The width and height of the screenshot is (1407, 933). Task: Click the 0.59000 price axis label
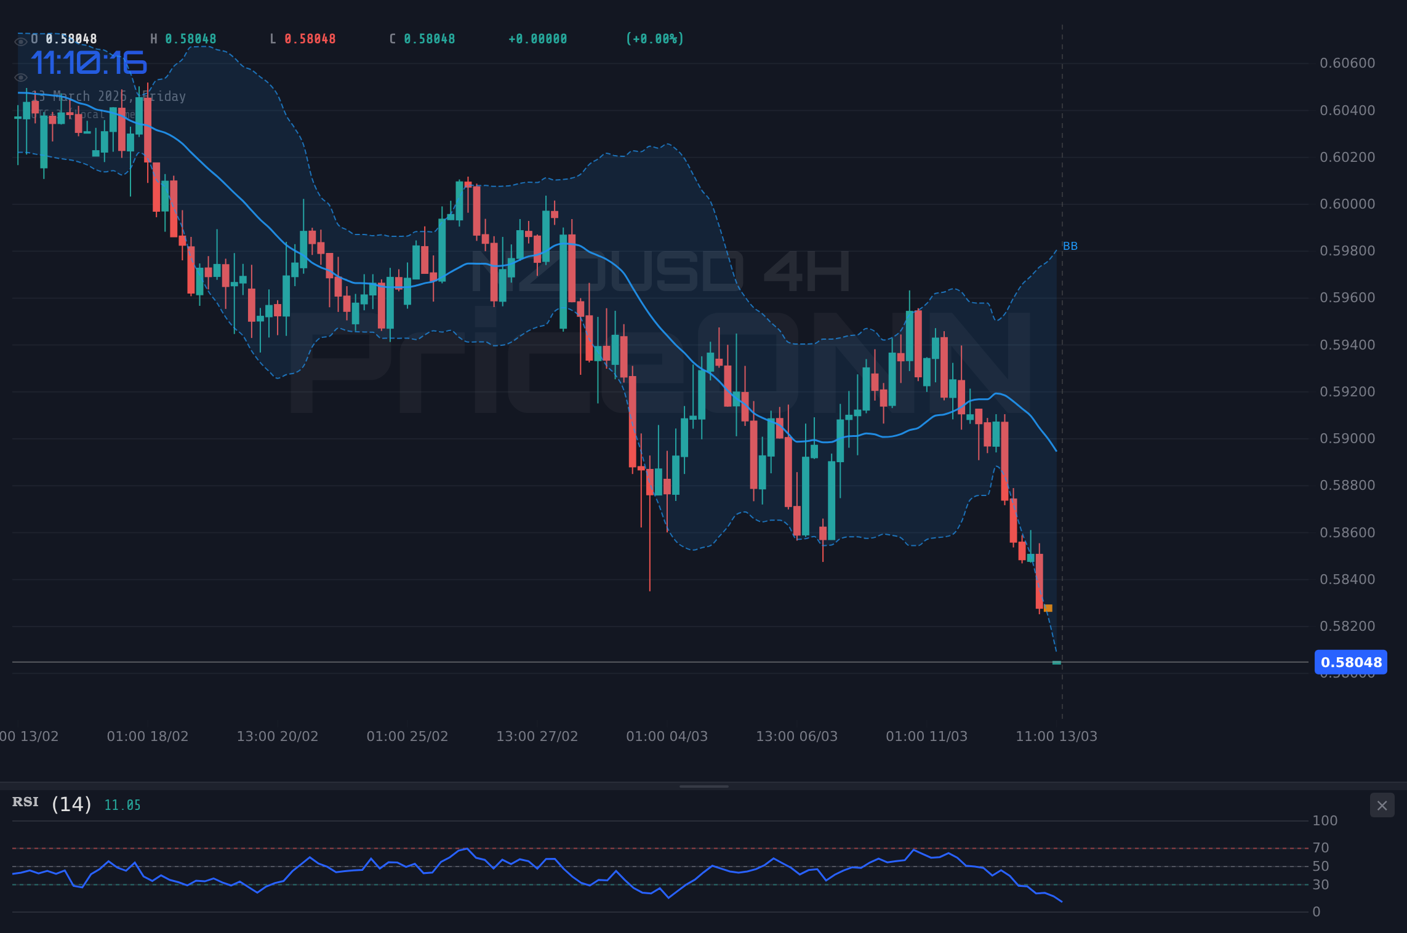pyautogui.click(x=1347, y=439)
